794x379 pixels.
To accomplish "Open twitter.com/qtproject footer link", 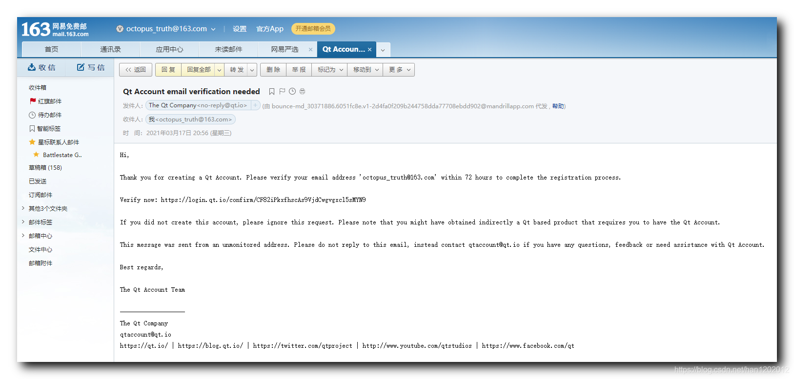I will 303,346.
